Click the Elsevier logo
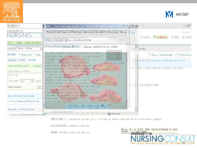197x148 pixels. (11, 12)
